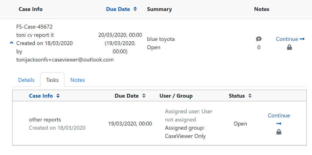Screen dimensions: 312x155
Task: Click the other reports task name
Action: 45,120
